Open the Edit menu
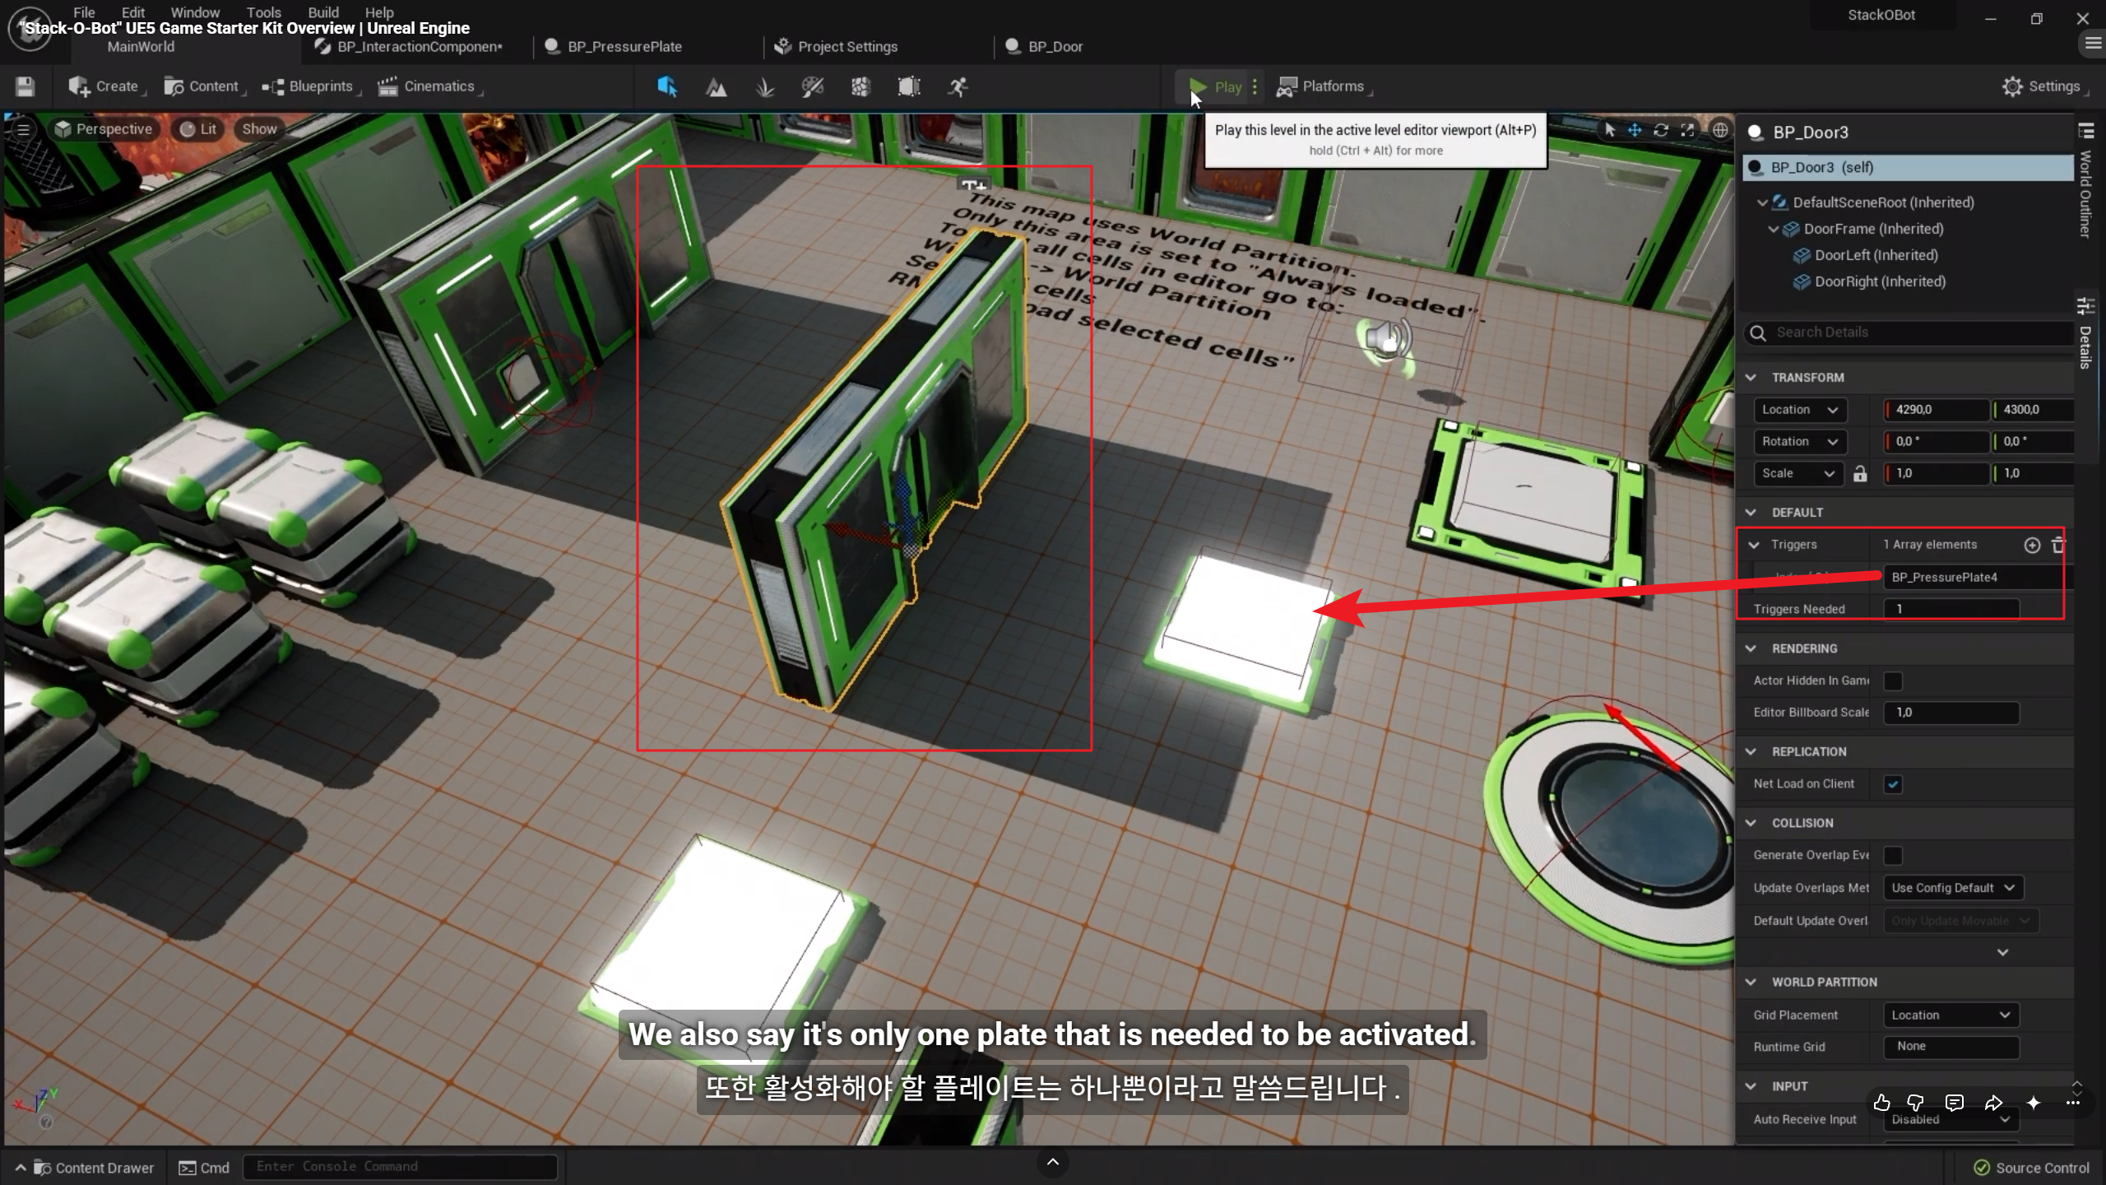 tap(132, 12)
